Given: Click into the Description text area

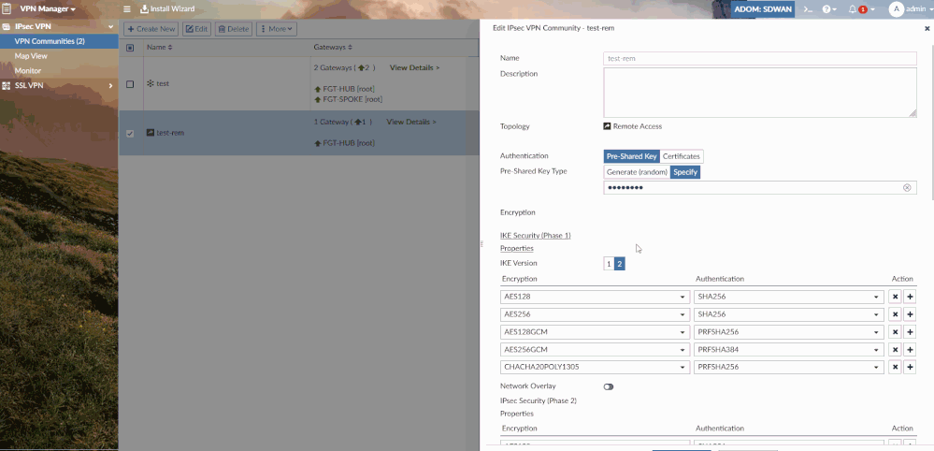Looking at the screenshot, I should tap(759, 93).
